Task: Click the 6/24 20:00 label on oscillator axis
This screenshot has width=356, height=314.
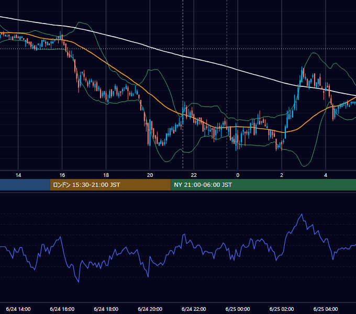Action: coord(150,309)
